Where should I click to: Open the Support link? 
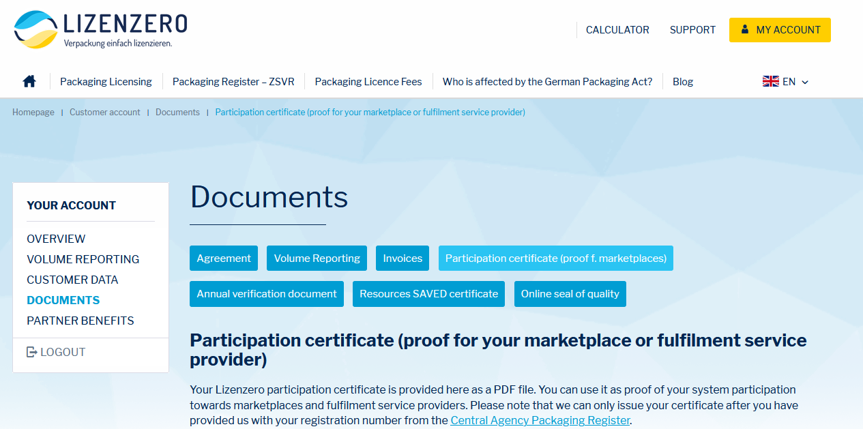tap(692, 30)
